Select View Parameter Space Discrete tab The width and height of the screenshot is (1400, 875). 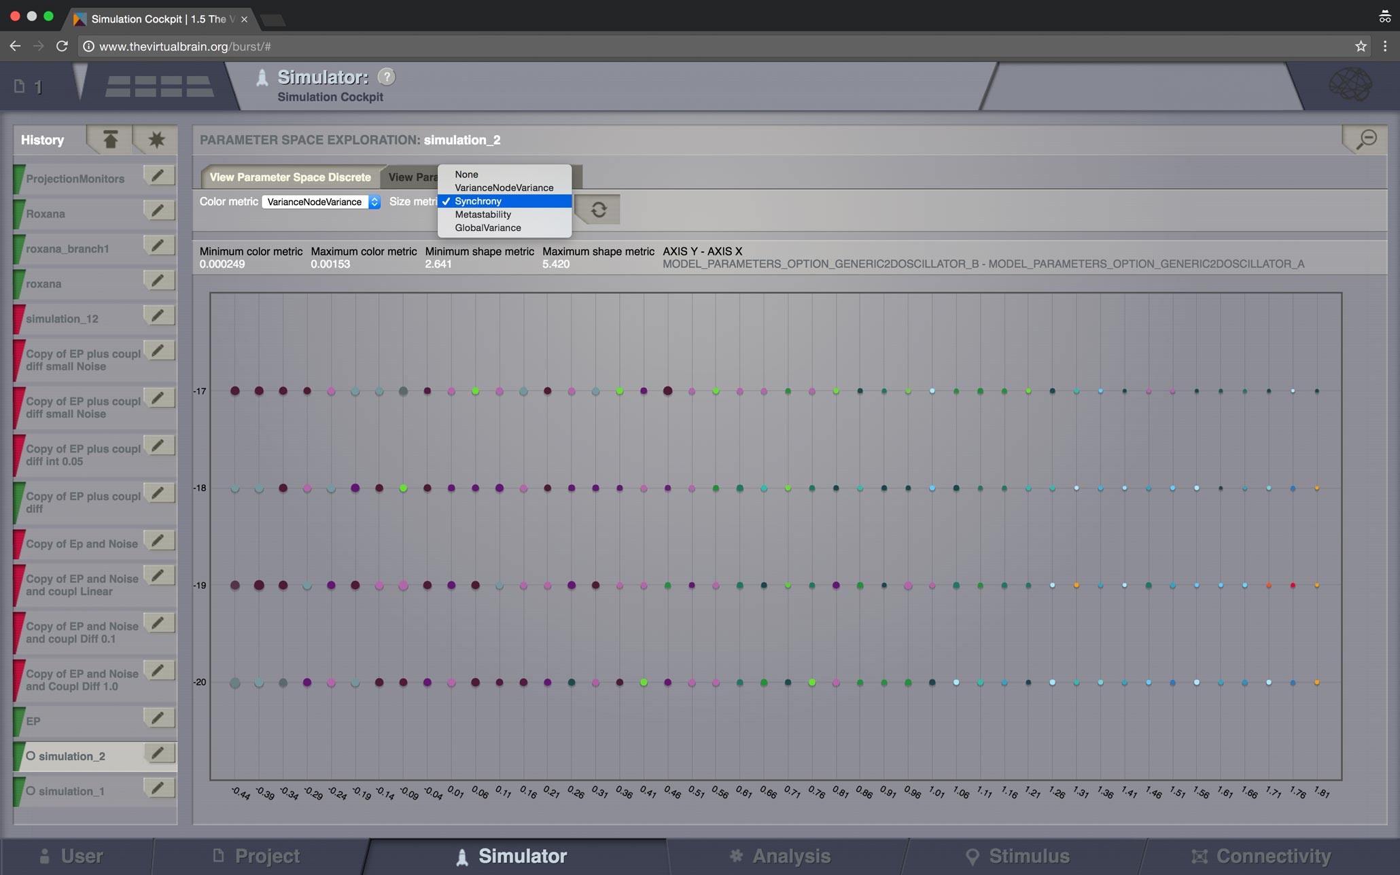pyautogui.click(x=290, y=177)
